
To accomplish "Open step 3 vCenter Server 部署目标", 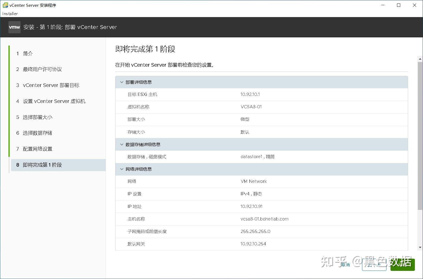I will (51, 85).
